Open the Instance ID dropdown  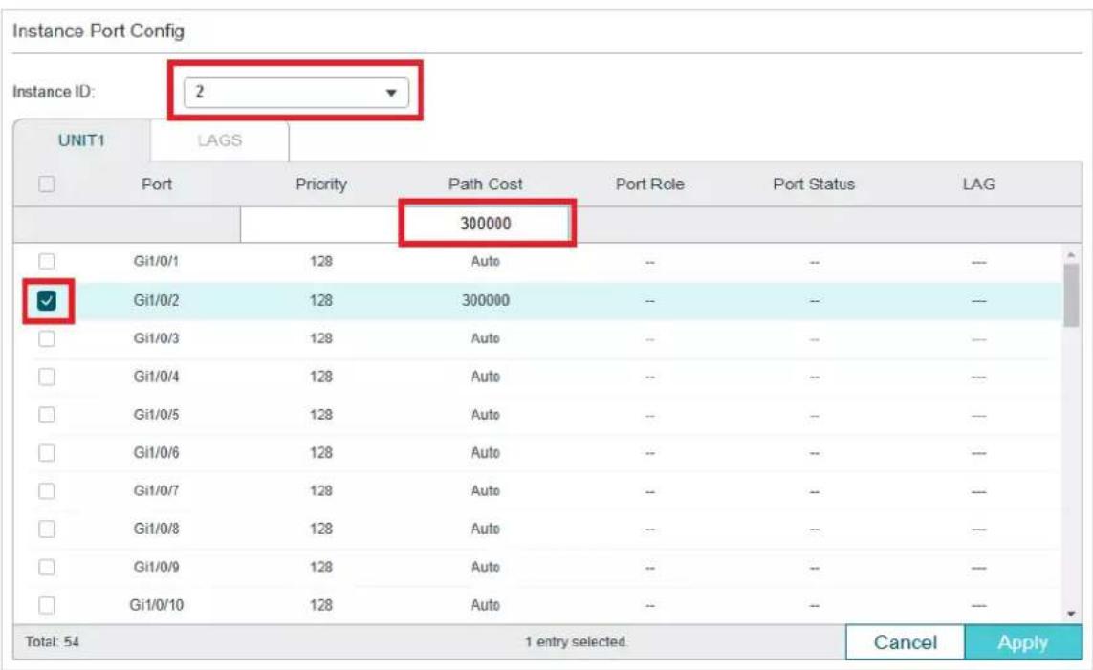[x=295, y=92]
